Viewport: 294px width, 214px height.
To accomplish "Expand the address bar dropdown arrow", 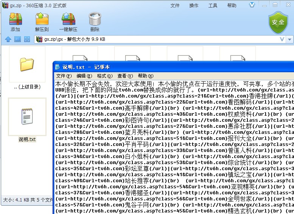I will pos(290,39).
